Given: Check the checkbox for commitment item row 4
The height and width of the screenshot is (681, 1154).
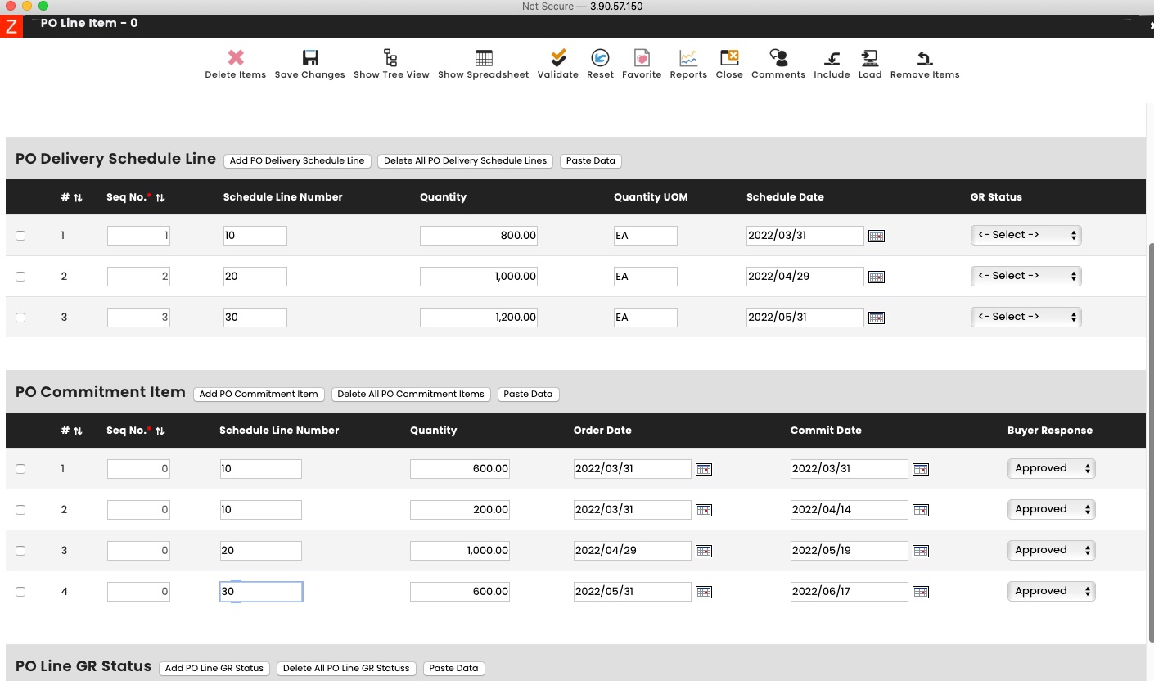Looking at the screenshot, I should point(20,591).
